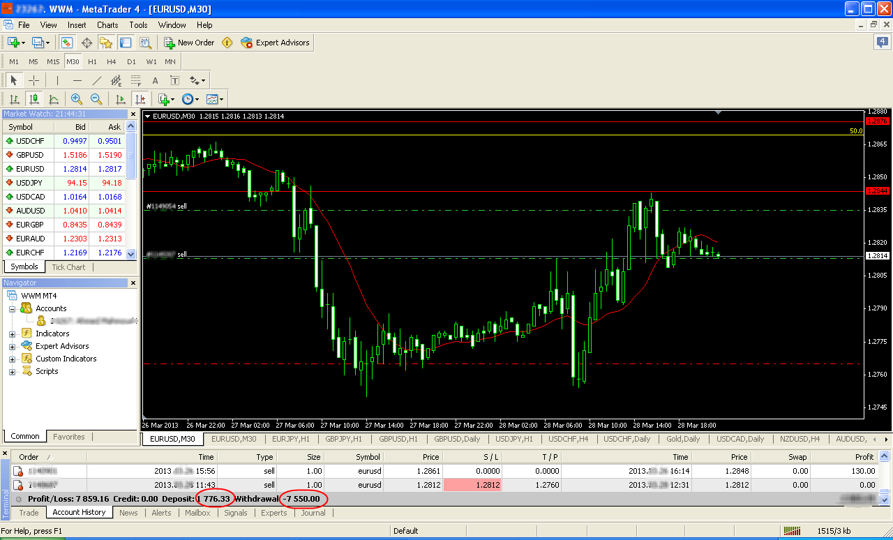This screenshot has height=540, width=893.
Task: Click the Expert Advisors toolbar button
Action: point(275,43)
